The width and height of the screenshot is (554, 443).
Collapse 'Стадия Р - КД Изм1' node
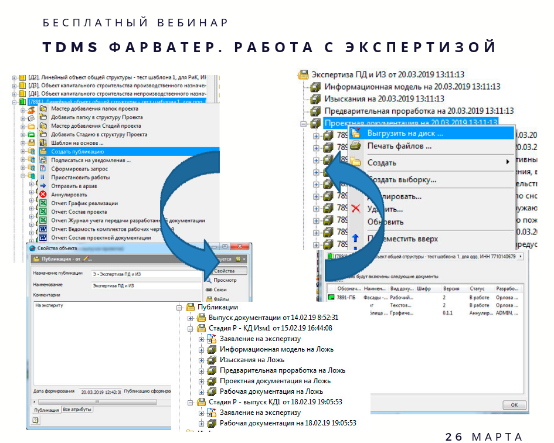tap(190, 329)
